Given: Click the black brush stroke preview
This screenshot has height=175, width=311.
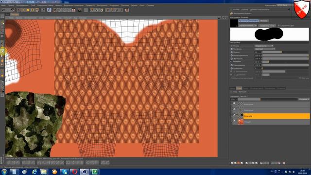Looking at the screenshot, I should (269, 34).
